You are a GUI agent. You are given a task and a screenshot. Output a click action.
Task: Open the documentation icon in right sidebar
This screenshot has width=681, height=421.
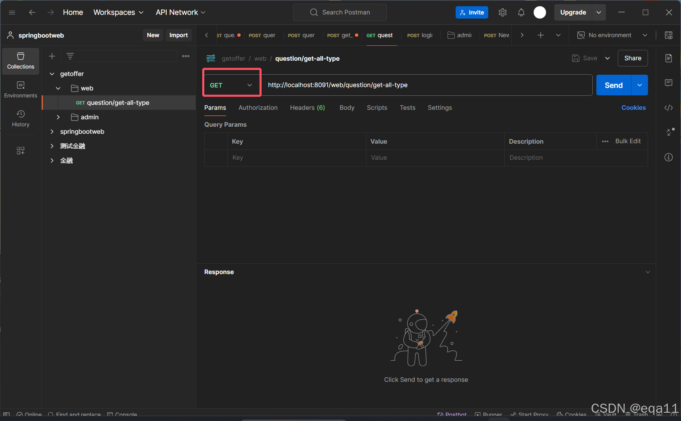(669, 58)
